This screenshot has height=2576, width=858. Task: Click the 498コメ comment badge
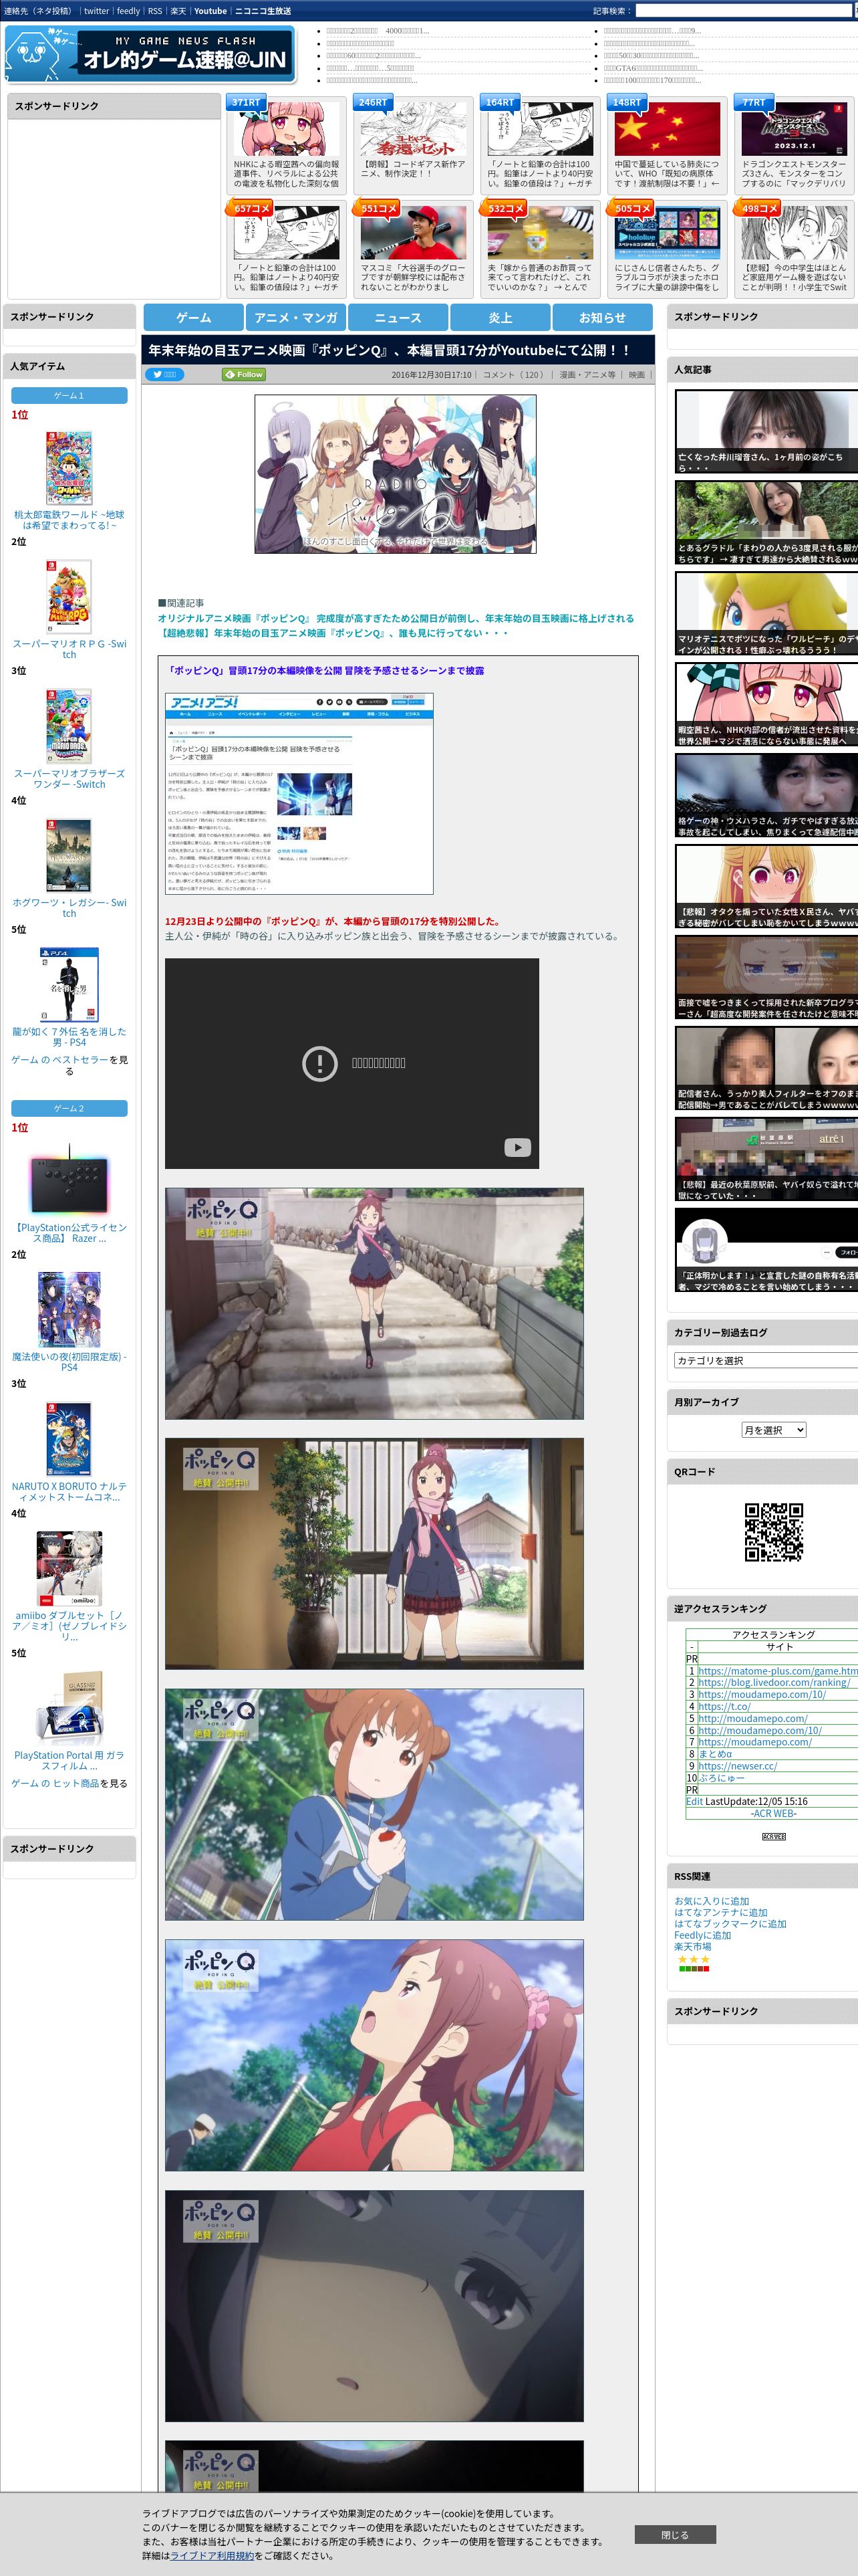coord(758,208)
